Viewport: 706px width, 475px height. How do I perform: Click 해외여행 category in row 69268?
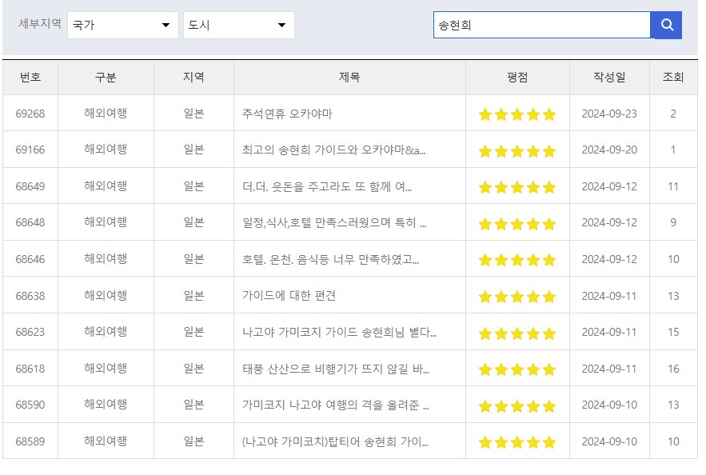[106, 113]
